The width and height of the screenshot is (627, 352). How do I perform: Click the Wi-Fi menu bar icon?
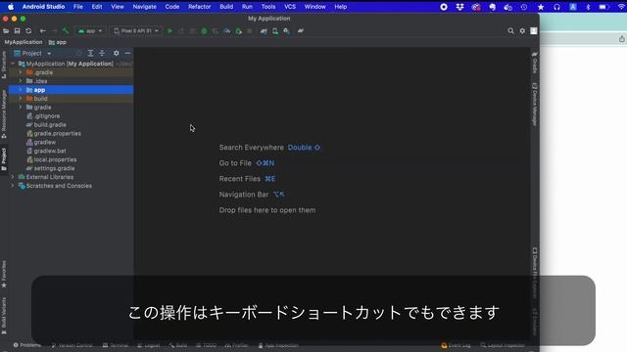621,7
